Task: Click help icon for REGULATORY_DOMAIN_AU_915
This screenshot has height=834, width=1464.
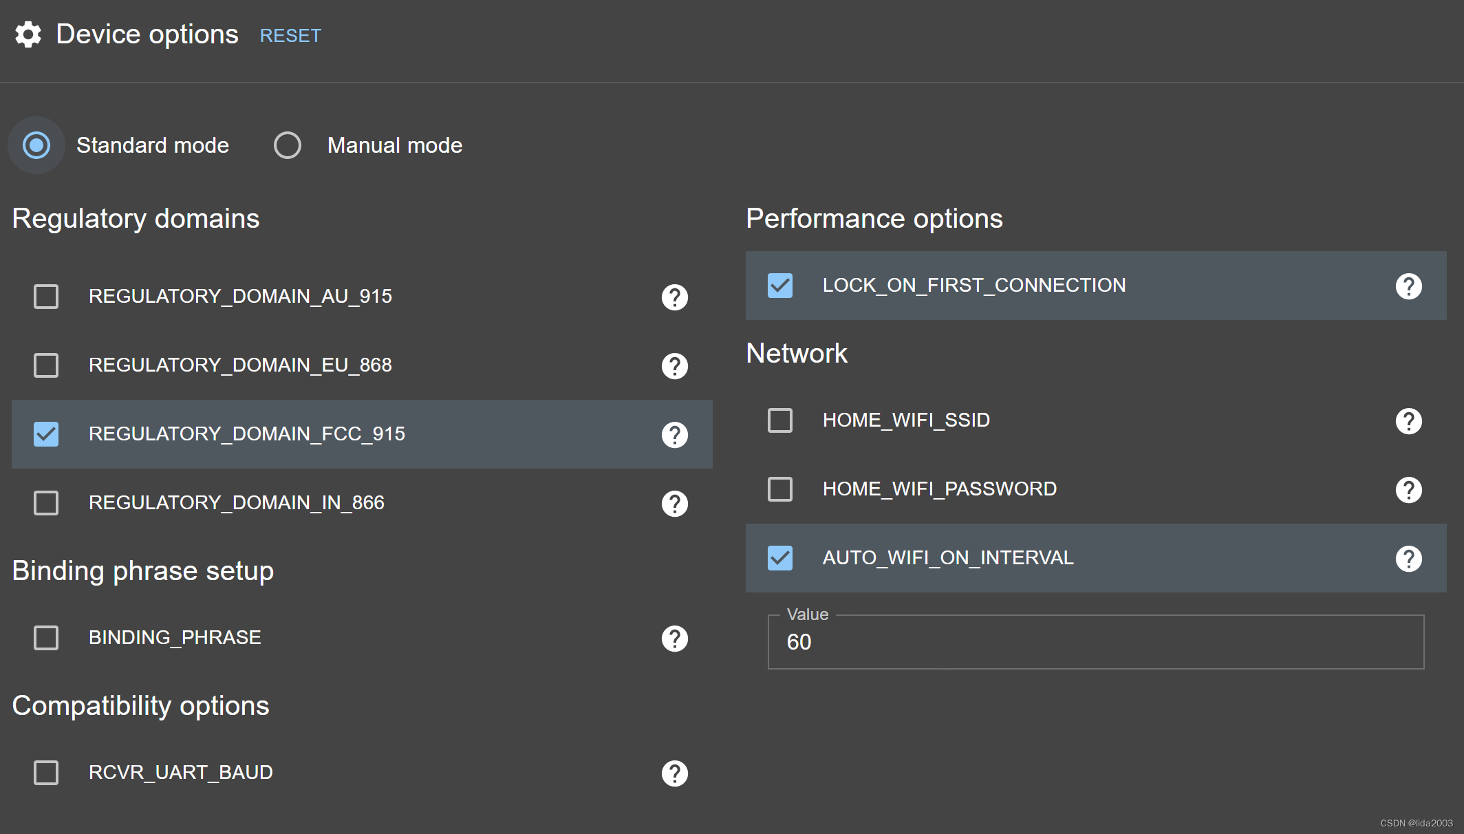Action: point(674,297)
